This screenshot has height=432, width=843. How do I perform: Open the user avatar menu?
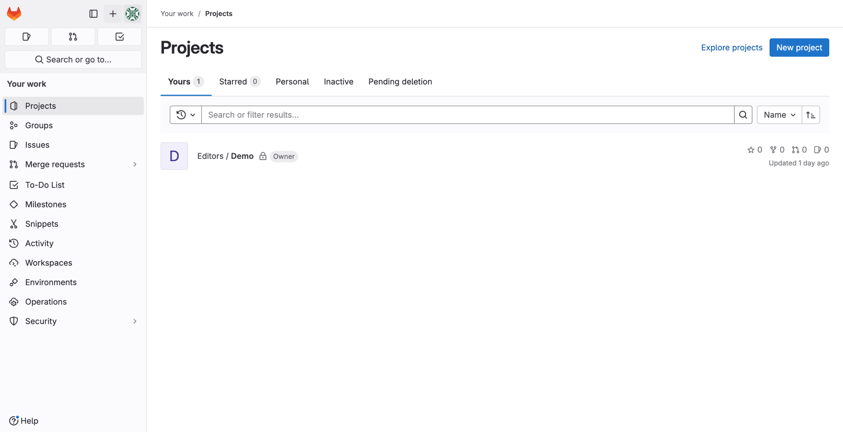(x=132, y=13)
